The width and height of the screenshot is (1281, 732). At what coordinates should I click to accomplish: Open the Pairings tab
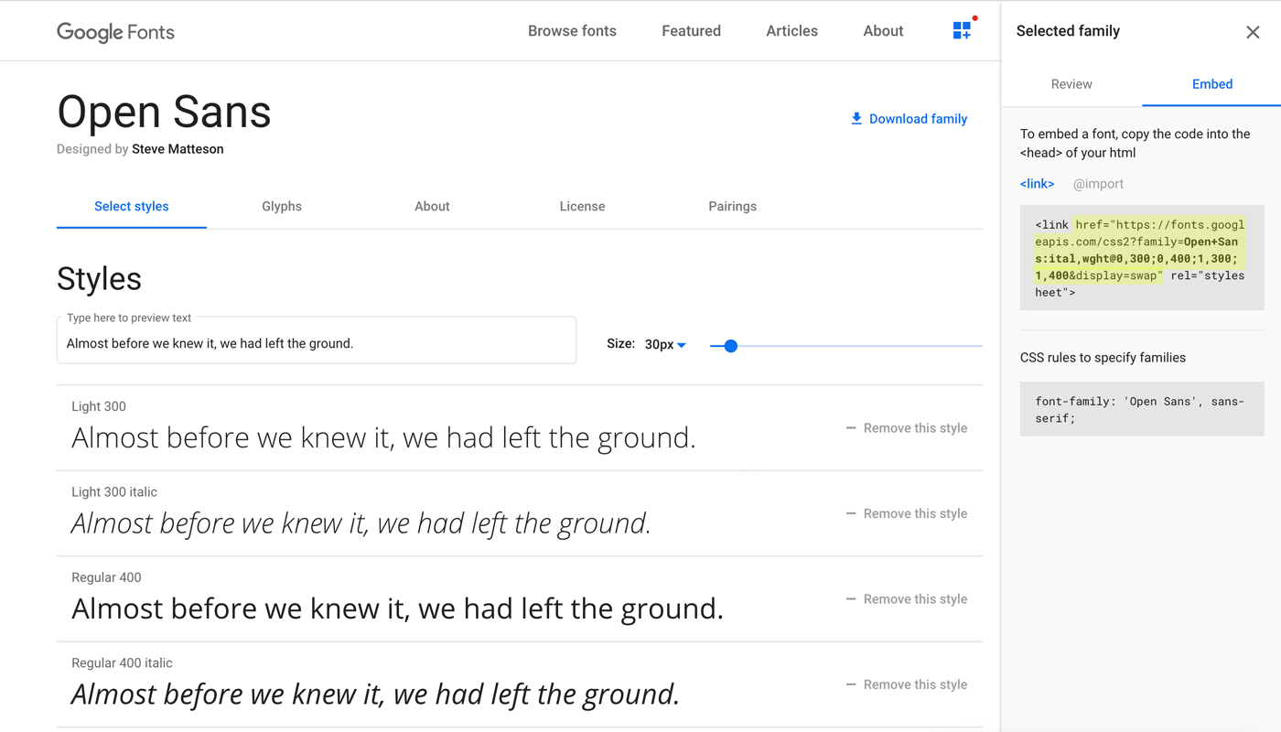tap(732, 207)
